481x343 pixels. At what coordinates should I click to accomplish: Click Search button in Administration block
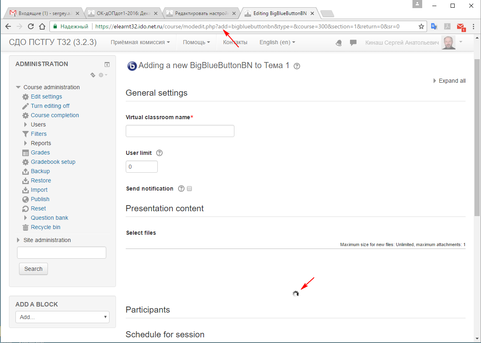coord(33,269)
